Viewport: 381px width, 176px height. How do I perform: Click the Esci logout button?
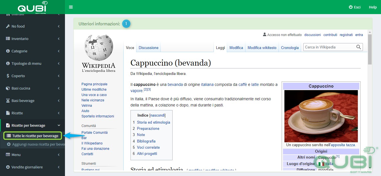(x=355, y=7)
